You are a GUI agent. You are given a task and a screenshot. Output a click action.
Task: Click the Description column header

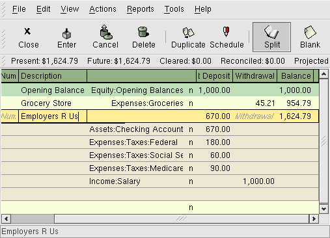click(x=53, y=76)
